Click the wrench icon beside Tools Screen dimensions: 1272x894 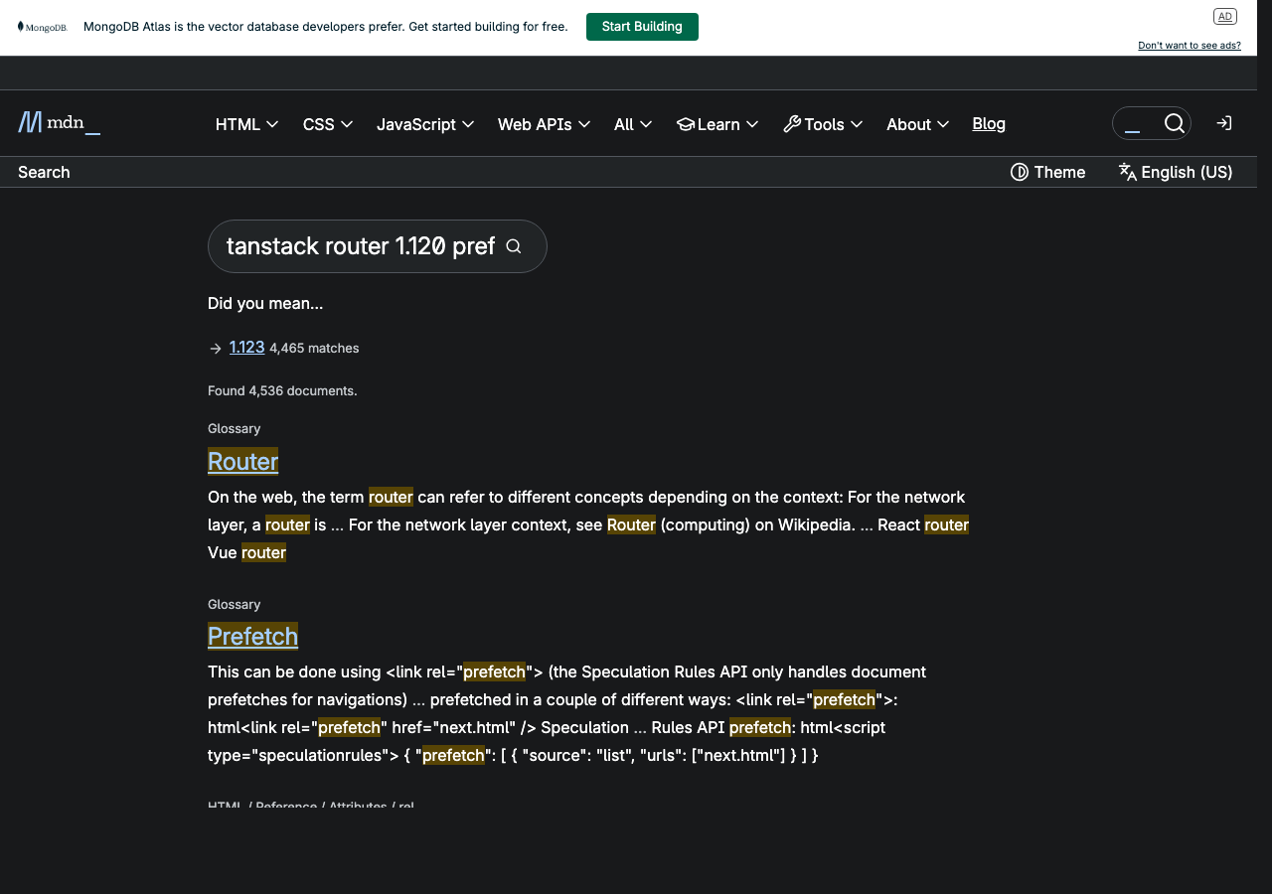pos(790,123)
